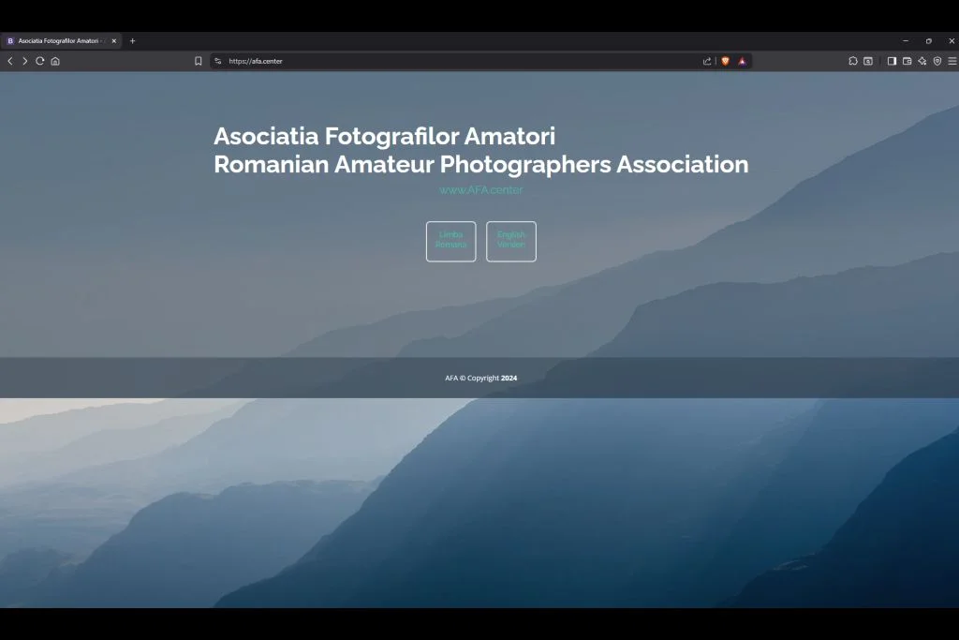Reload the afa.center page
The width and height of the screenshot is (959, 640).
coord(40,61)
